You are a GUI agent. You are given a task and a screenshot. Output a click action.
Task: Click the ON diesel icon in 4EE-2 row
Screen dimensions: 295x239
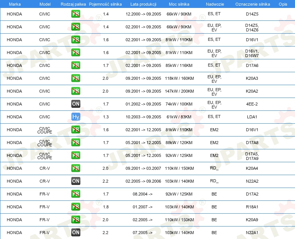[75, 104]
